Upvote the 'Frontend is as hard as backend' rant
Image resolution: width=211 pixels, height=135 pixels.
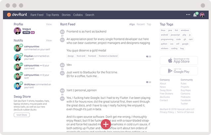pos(62,32)
